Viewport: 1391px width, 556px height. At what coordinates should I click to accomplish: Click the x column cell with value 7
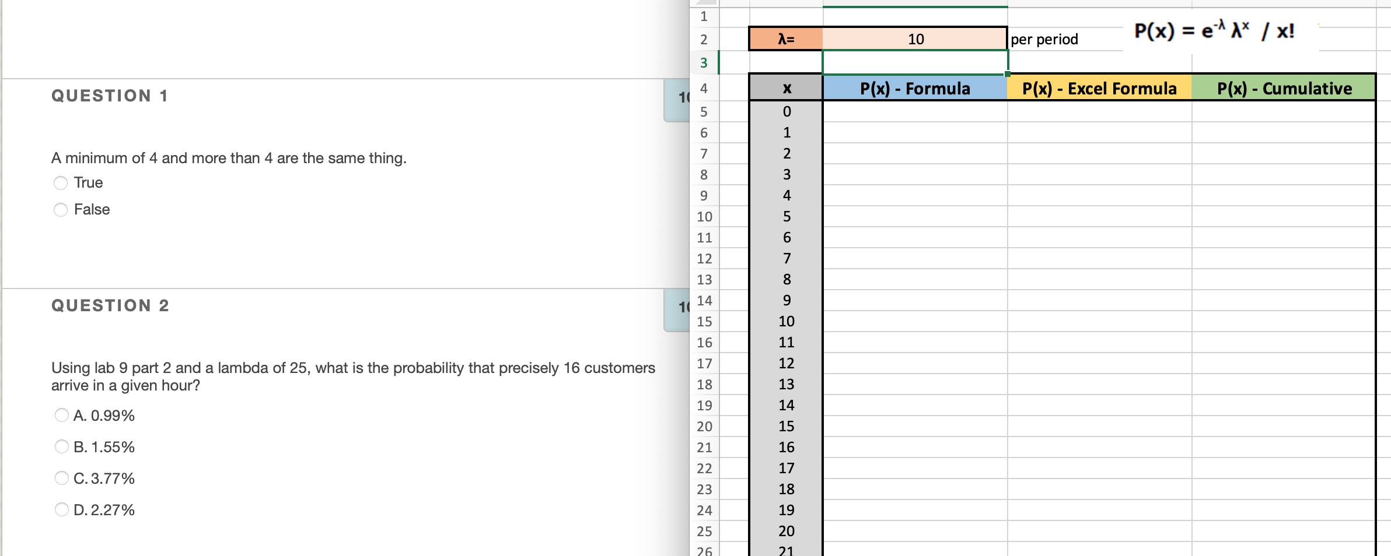pyautogui.click(x=786, y=258)
